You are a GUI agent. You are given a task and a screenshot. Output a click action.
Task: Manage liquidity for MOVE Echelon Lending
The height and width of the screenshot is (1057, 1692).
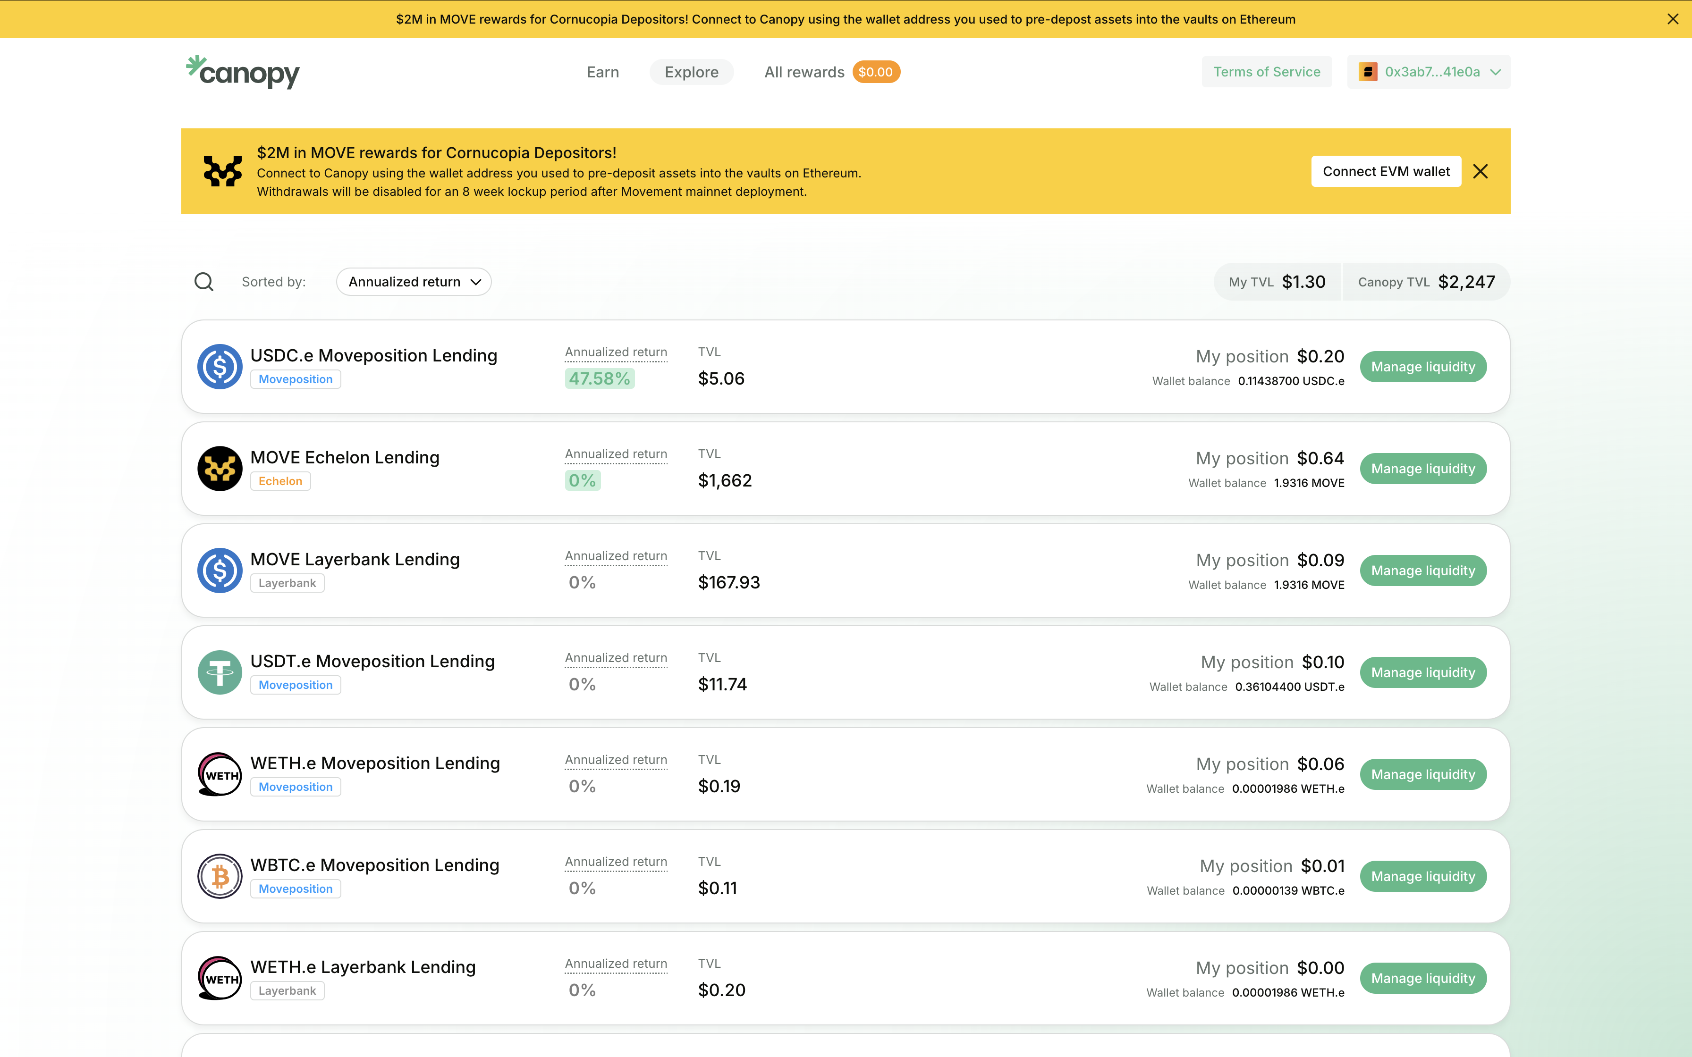click(1423, 469)
